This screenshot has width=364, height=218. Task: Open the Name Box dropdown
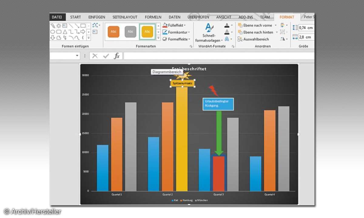pos(77,56)
